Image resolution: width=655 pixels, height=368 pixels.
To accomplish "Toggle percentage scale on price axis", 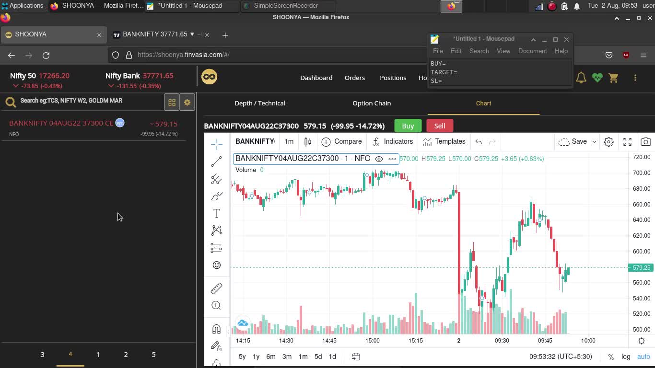I will point(611,356).
